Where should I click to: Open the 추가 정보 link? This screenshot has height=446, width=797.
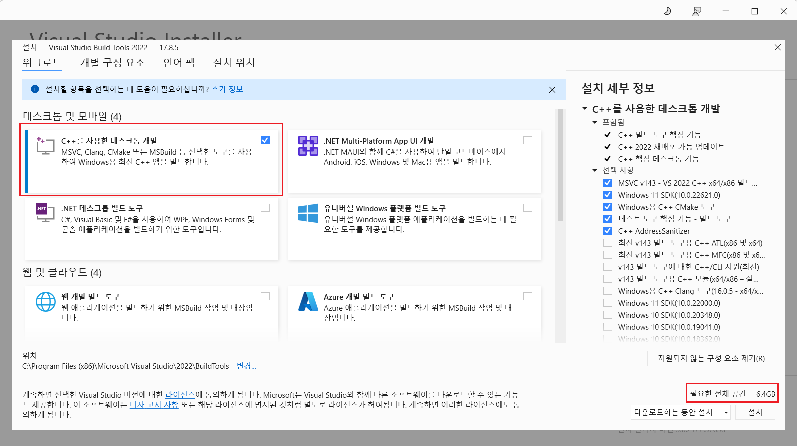[227, 89]
